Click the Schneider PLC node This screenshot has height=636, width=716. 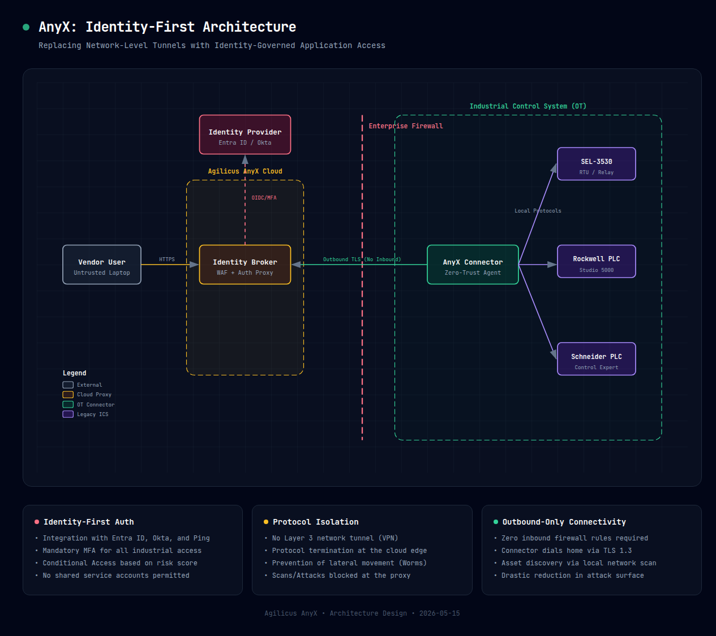coord(597,359)
